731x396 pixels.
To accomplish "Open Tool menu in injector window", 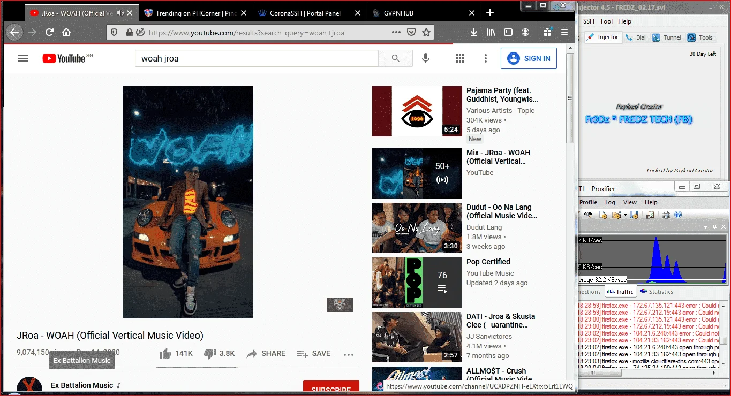I will click(x=606, y=21).
